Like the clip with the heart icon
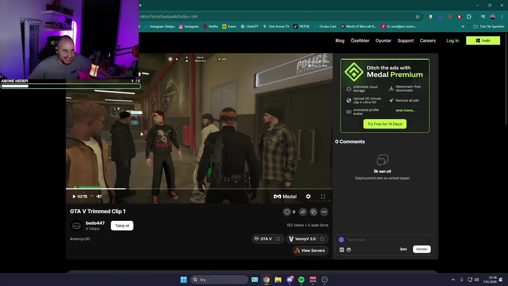This screenshot has width=508, height=286. 287,212
